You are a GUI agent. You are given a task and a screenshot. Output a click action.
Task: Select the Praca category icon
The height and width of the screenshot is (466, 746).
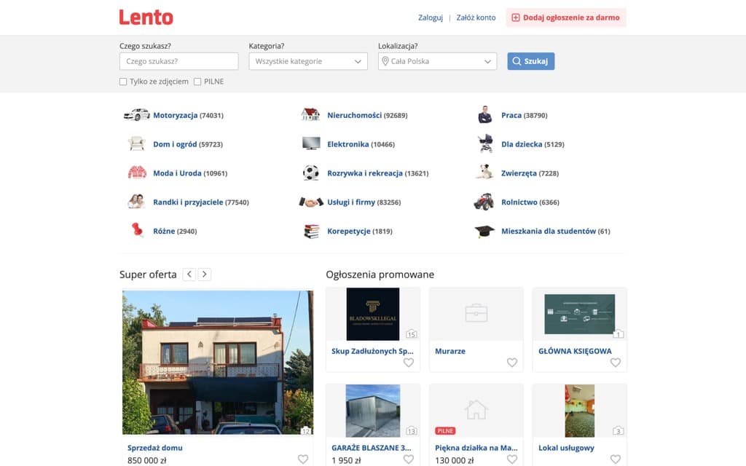click(484, 114)
